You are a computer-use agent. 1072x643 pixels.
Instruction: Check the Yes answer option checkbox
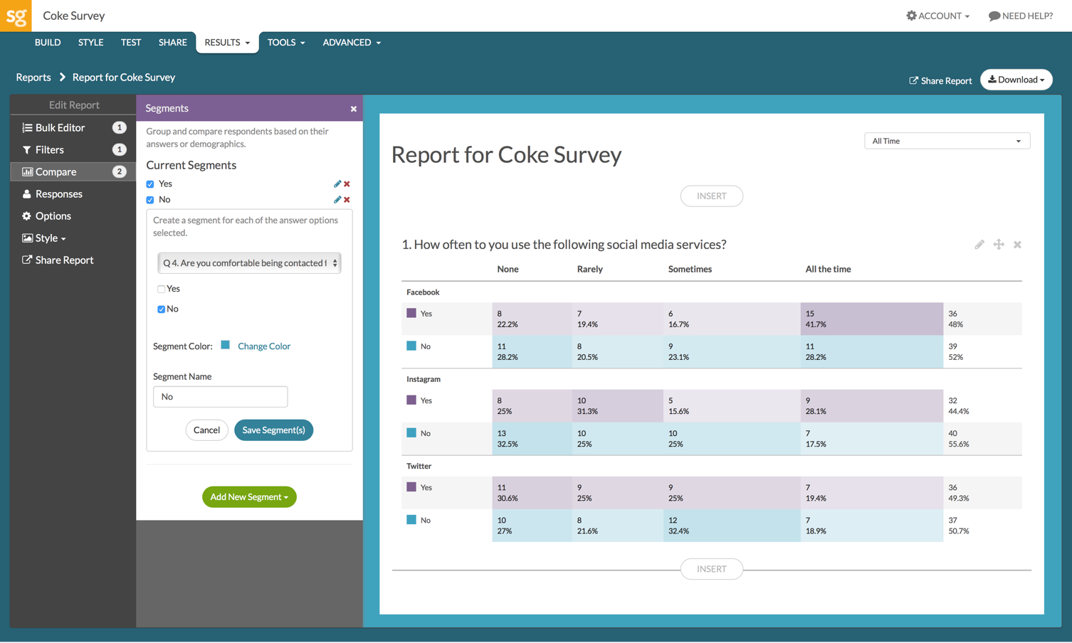162,289
